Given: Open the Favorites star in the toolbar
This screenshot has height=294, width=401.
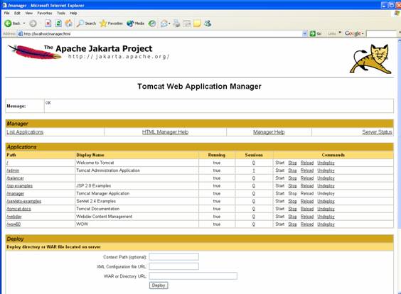Looking at the screenshot, I should pyautogui.click(x=111, y=23).
